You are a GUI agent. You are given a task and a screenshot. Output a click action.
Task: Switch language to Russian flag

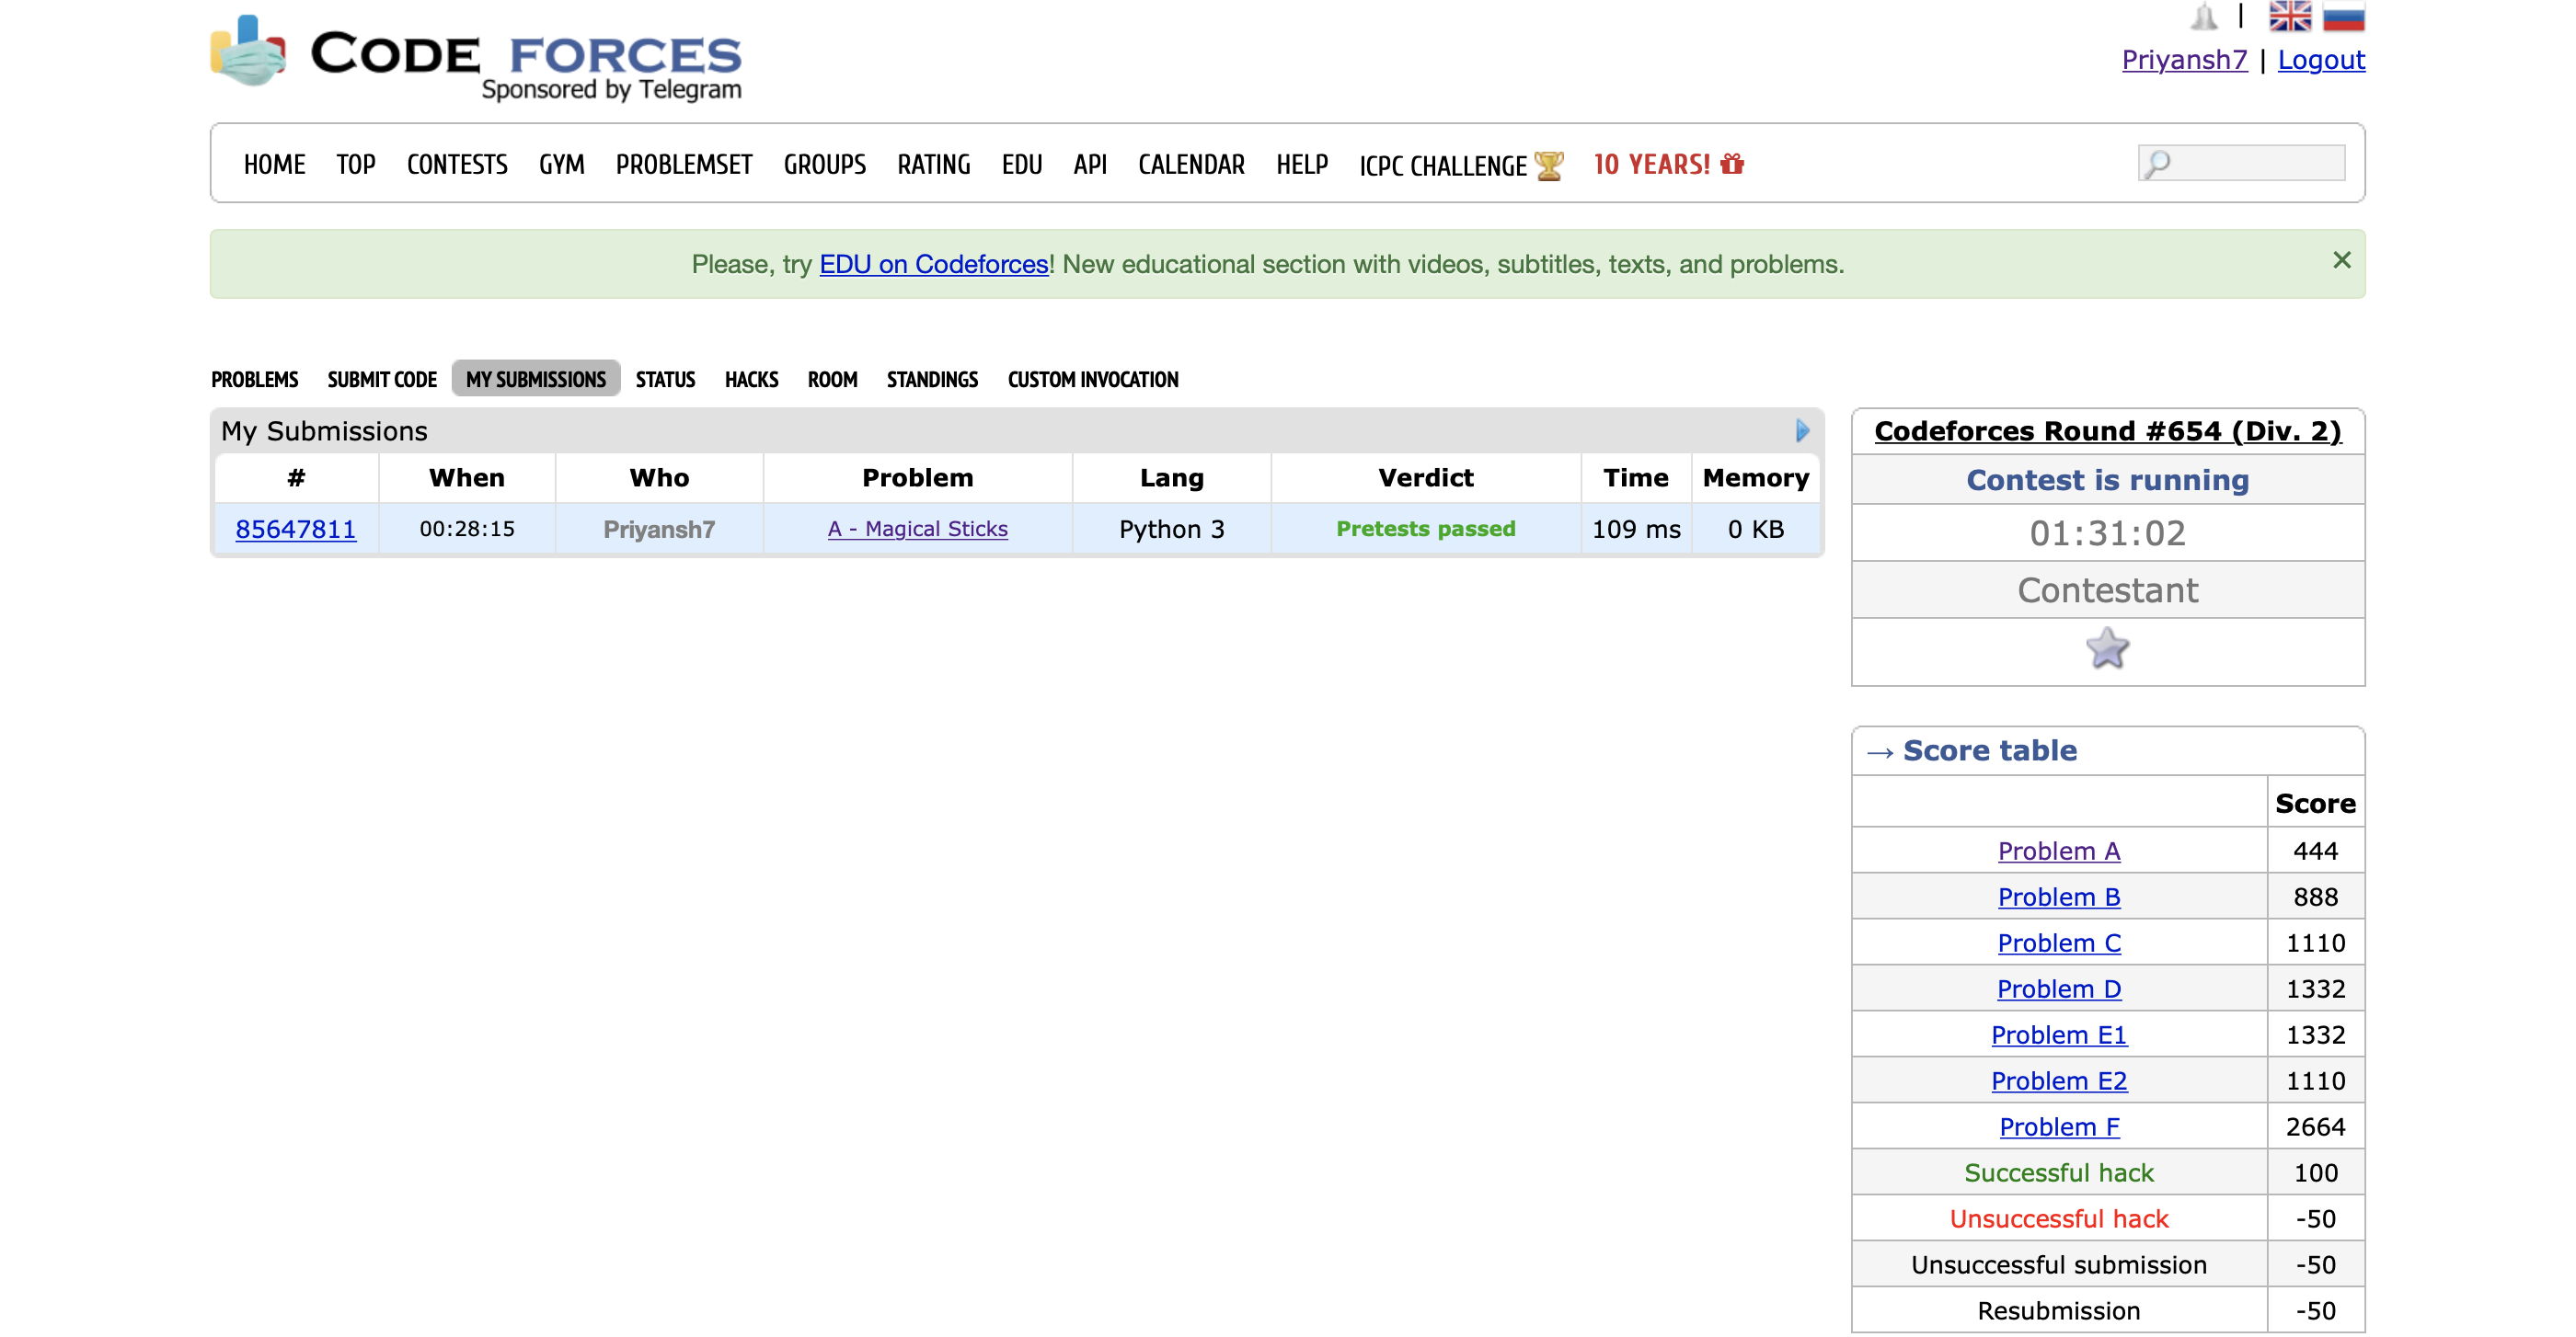(x=2343, y=16)
